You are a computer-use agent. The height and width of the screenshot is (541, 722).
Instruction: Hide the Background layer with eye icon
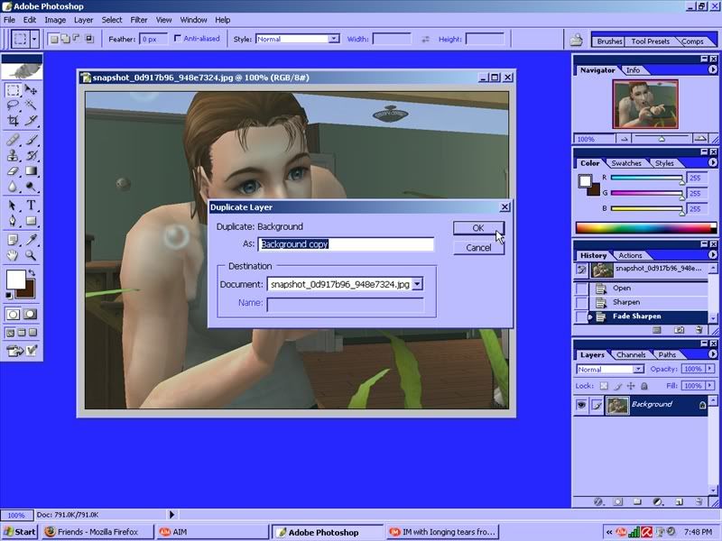click(581, 405)
